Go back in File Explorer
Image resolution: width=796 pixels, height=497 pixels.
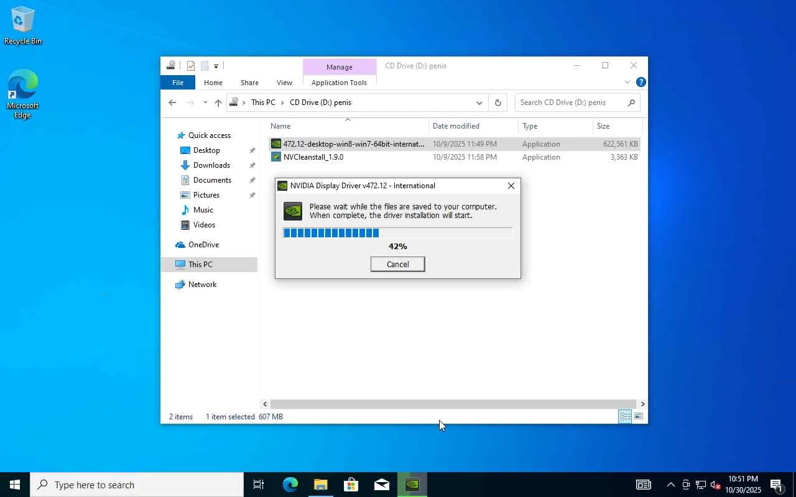tap(172, 103)
